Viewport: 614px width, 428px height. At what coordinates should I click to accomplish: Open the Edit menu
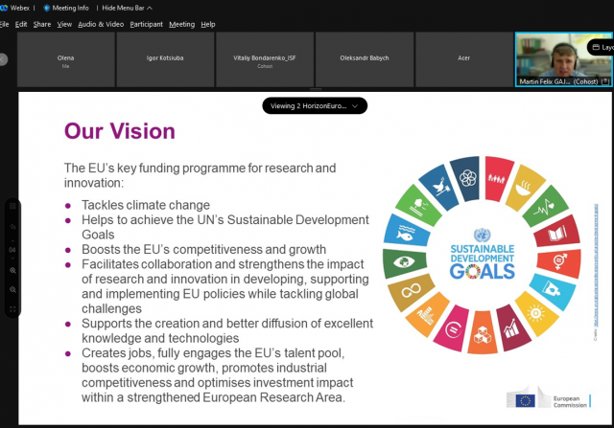pyautogui.click(x=21, y=24)
